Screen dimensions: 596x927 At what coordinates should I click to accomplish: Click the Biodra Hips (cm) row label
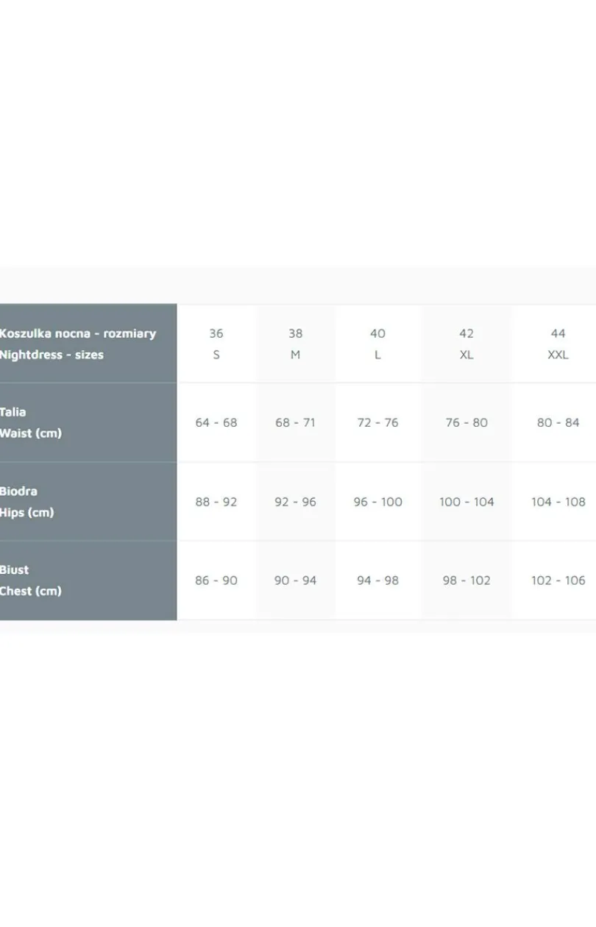88,502
